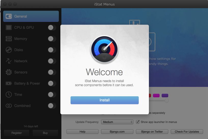Open the CPU & GPU section

(31, 27)
